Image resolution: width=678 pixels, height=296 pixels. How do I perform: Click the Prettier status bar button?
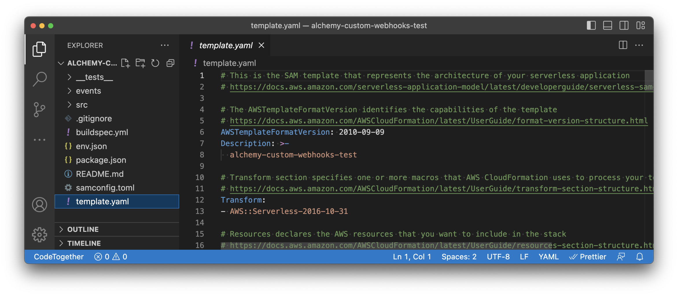click(587, 257)
